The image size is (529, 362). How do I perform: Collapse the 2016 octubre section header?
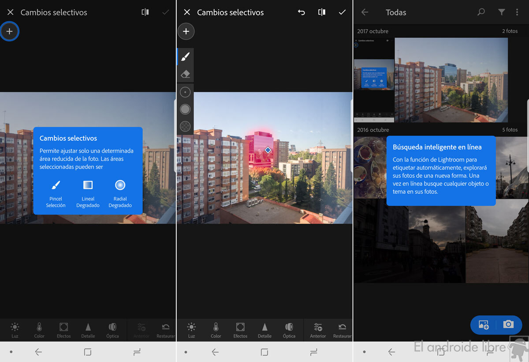coord(373,130)
